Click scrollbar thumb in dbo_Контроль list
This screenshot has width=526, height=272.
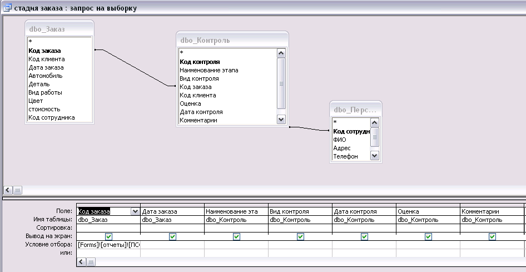coord(281,83)
